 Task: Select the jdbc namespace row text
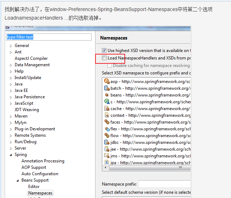[151, 142]
